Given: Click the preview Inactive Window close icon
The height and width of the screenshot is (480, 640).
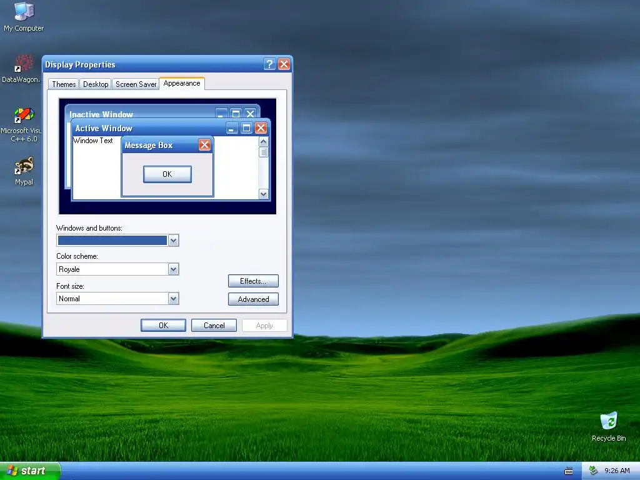Looking at the screenshot, I should pyautogui.click(x=250, y=114).
